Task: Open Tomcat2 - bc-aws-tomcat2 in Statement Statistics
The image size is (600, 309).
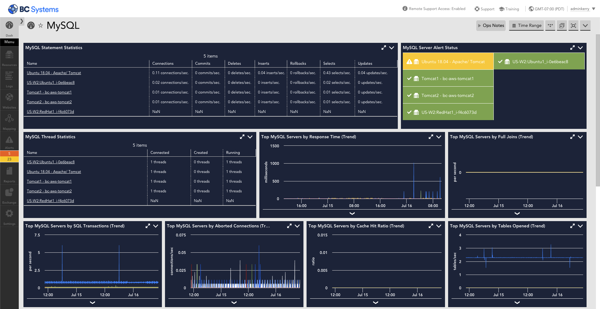Action: (49, 102)
